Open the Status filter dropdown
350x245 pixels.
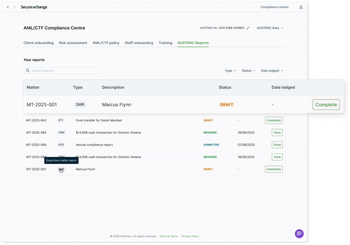coord(248,71)
